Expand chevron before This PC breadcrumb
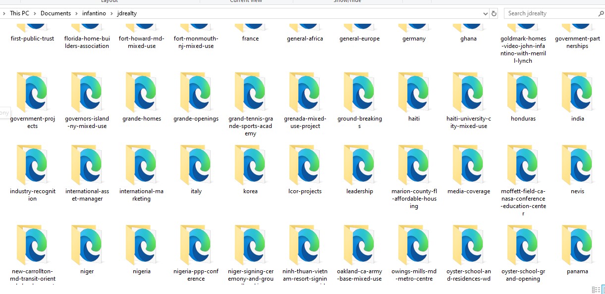605x294 pixels. [x=4, y=13]
